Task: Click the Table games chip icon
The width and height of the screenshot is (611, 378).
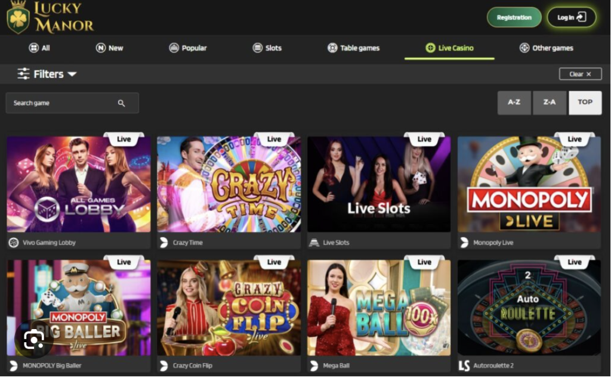Action: tap(332, 48)
